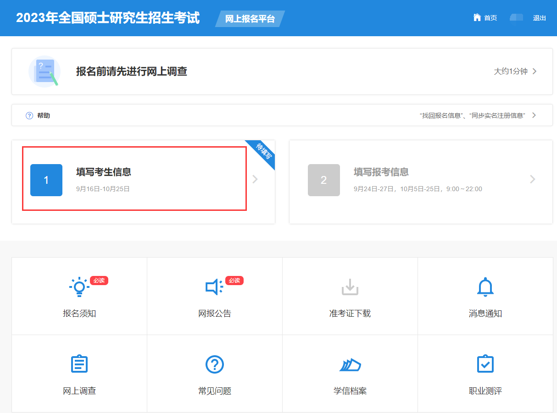Click the help question-mark circle icon
Screen dimensions: 557x413
tap(29, 116)
